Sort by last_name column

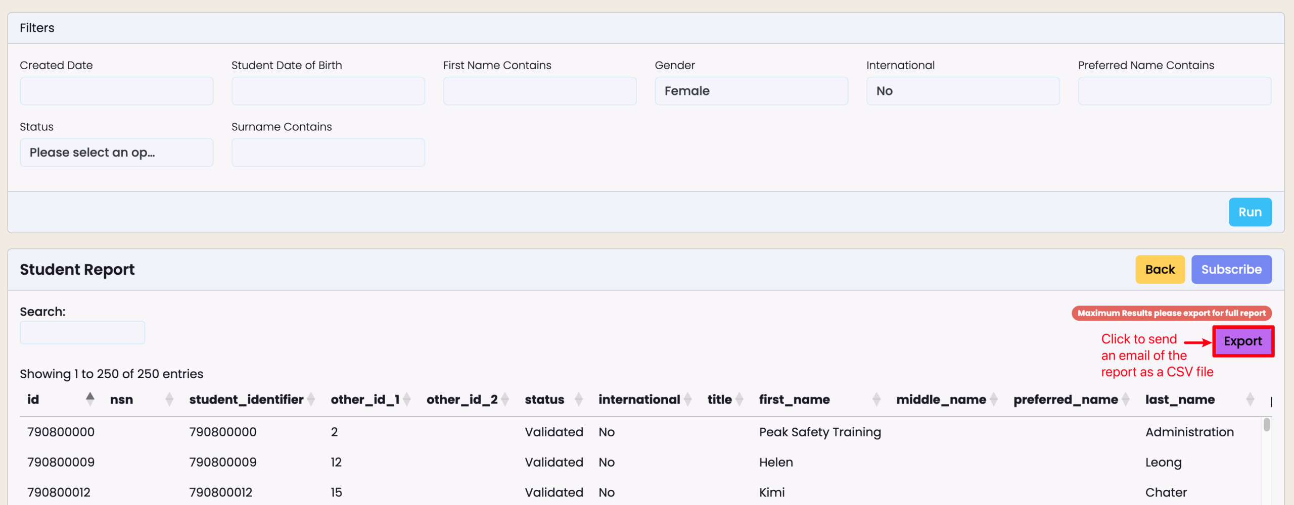[x=1180, y=399]
